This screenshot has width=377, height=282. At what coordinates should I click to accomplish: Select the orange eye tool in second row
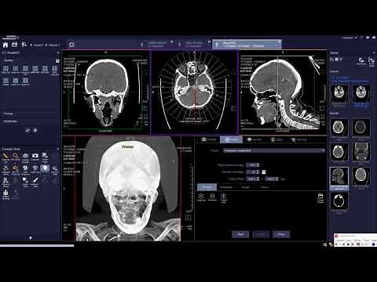pos(16,168)
